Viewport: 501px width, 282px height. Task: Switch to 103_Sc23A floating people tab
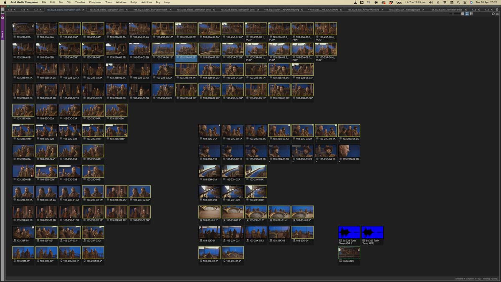coord(405,9)
